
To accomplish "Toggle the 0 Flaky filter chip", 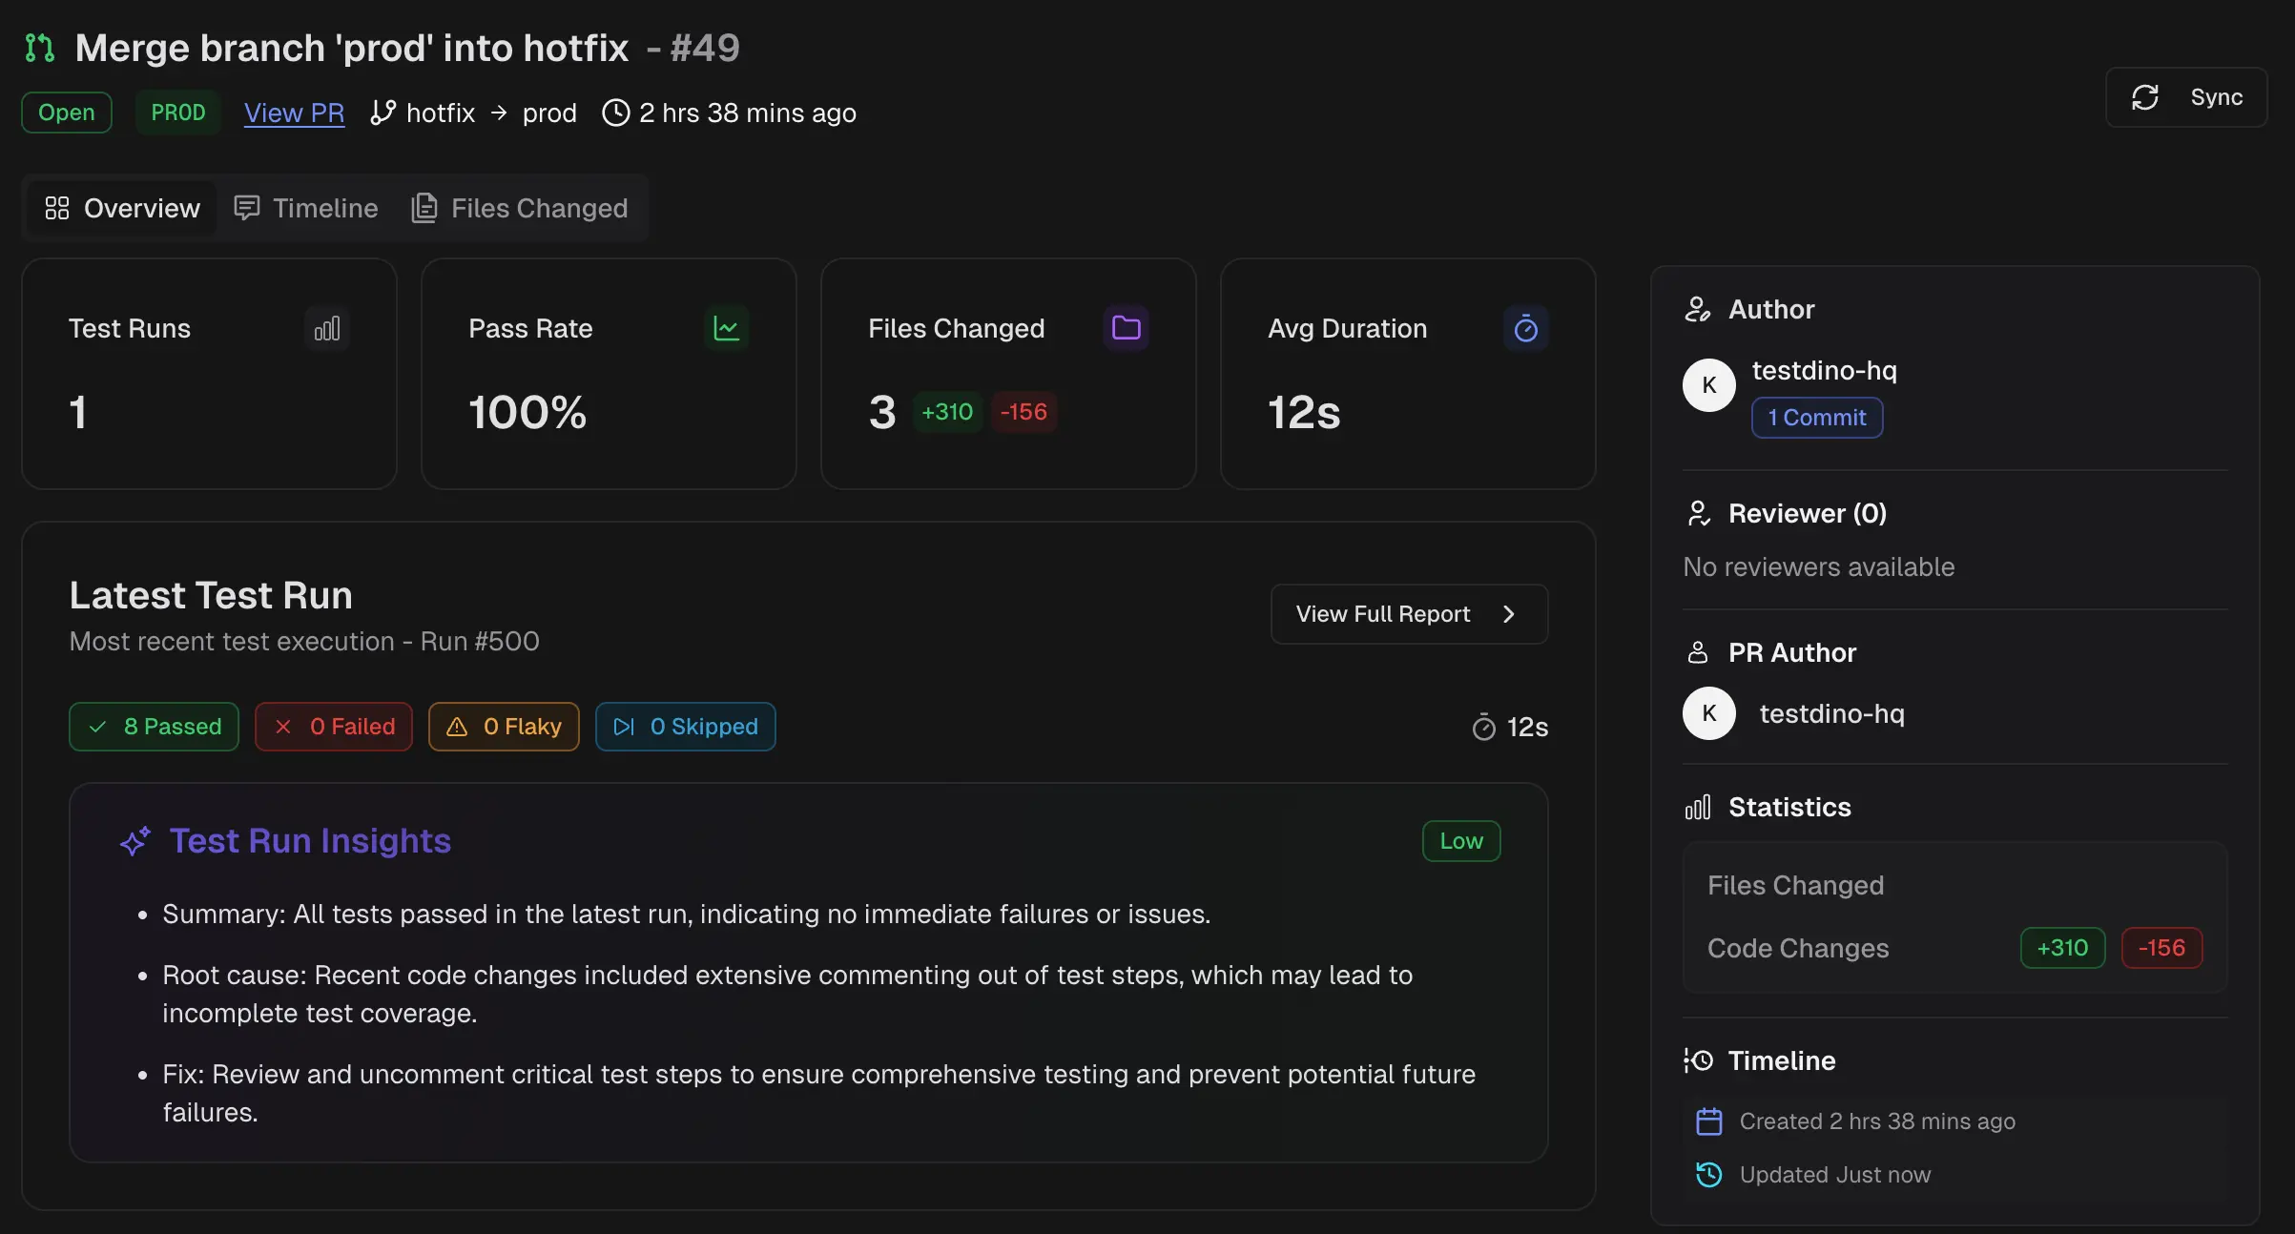I will (x=504, y=726).
